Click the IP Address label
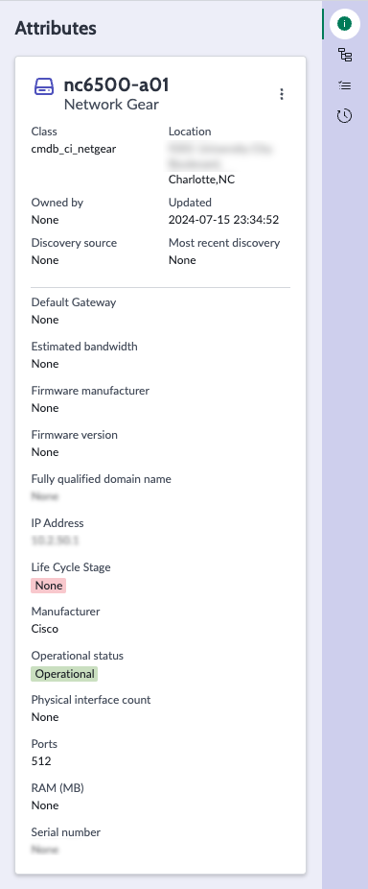The width and height of the screenshot is (368, 889). (x=57, y=523)
